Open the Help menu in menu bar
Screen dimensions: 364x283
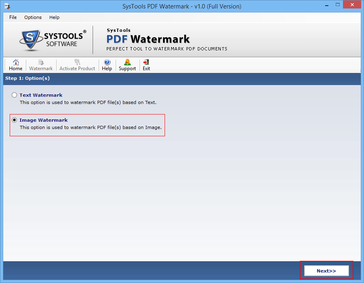point(54,17)
